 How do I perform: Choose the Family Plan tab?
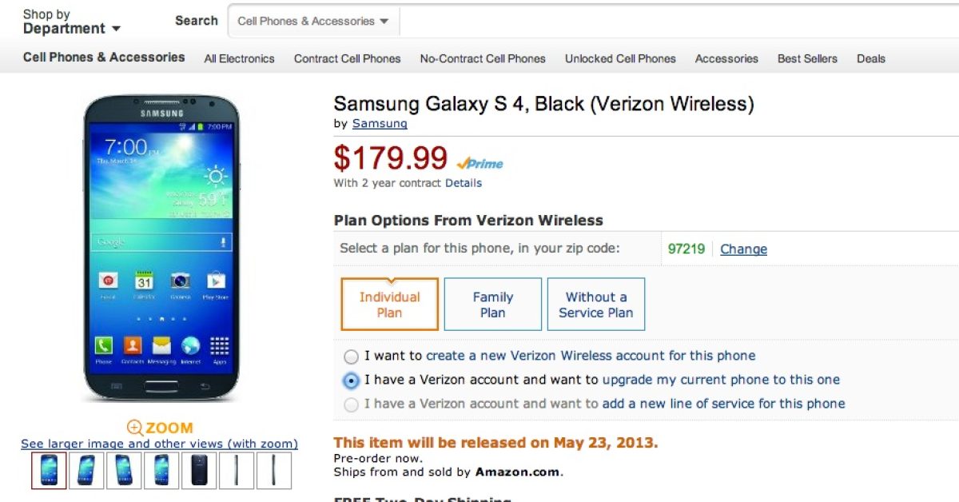tap(492, 305)
